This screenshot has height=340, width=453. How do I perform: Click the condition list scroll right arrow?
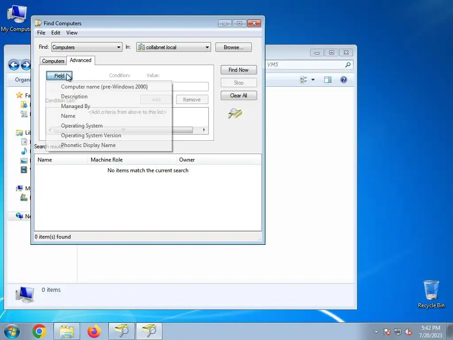coord(204,130)
